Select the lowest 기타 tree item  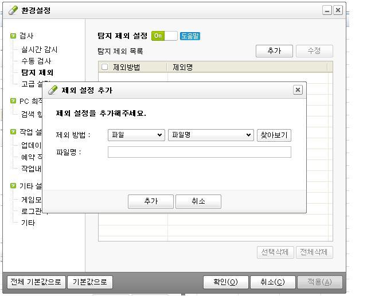coord(28,223)
